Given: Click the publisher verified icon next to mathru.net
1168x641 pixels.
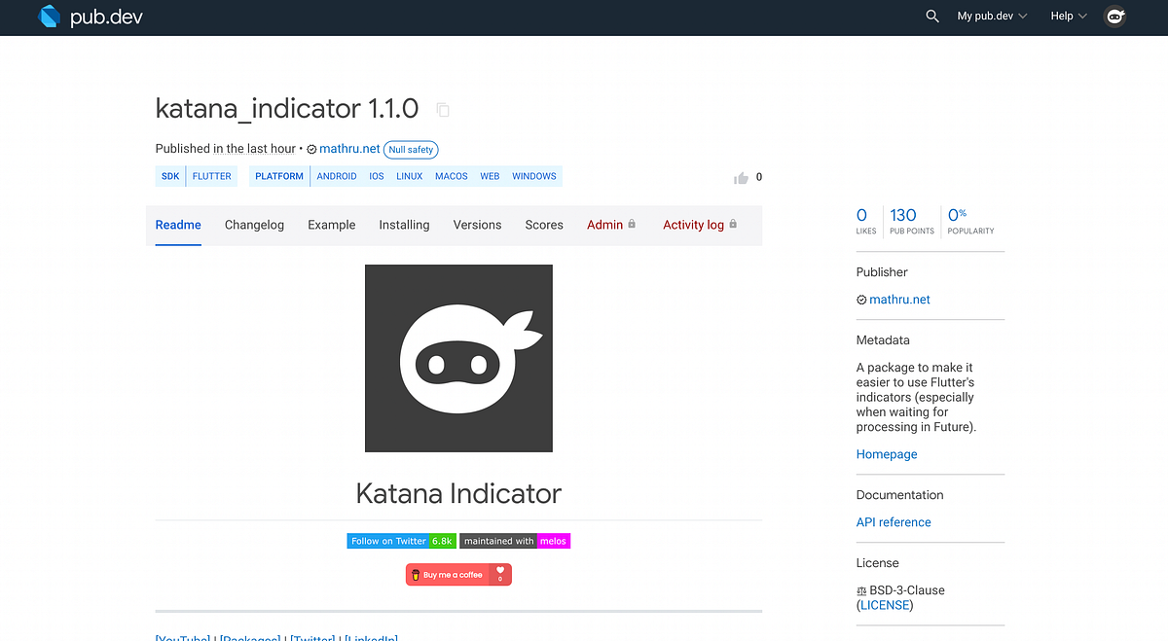Looking at the screenshot, I should point(313,149).
